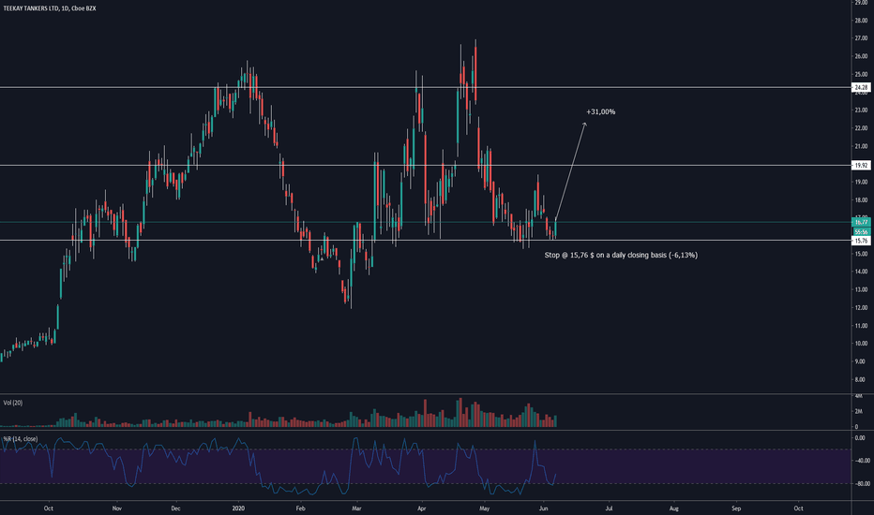Click the 10.00 price scale value
The image size is (874, 515).
tap(861, 344)
